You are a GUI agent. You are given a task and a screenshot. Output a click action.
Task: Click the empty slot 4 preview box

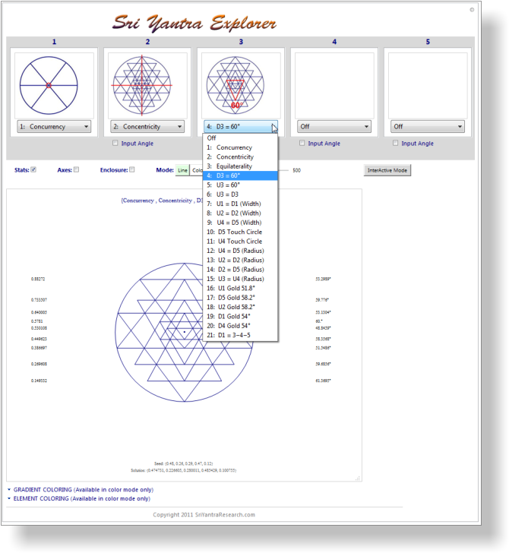(x=334, y=85)
